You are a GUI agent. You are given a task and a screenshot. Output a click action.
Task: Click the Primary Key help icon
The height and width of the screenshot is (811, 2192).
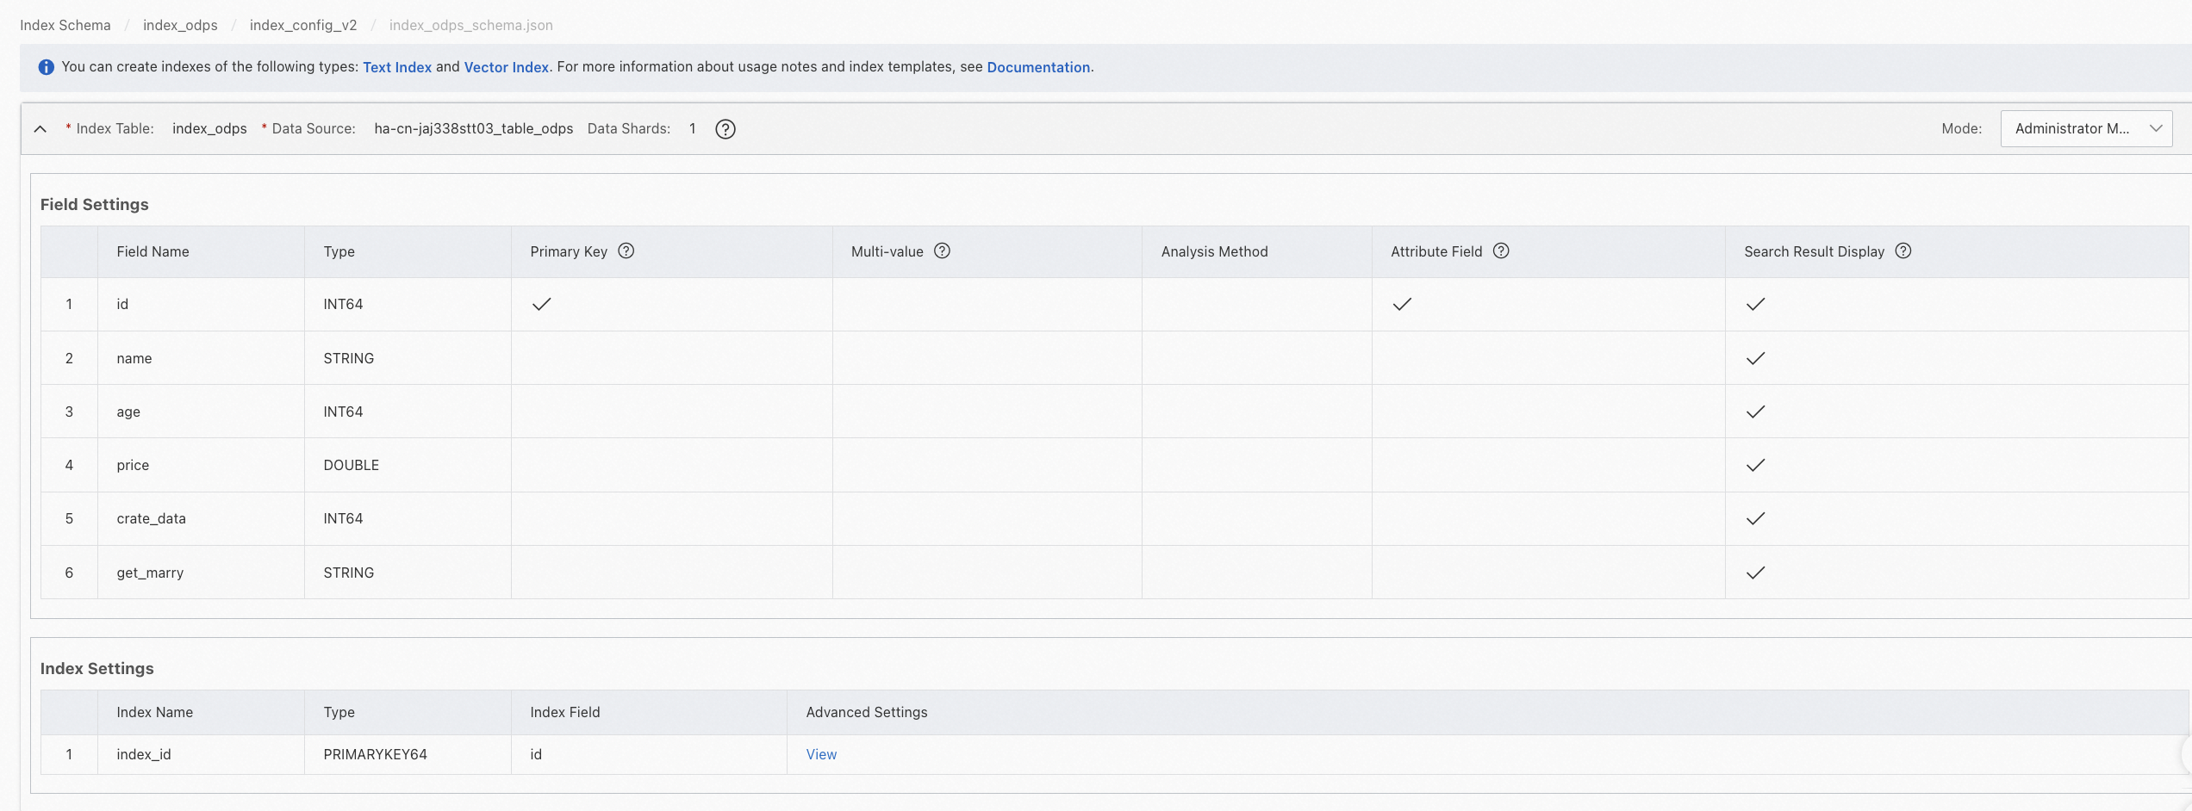coord(626,251)
